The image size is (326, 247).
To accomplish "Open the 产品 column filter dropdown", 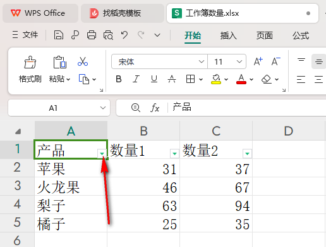I will (102, 153).
